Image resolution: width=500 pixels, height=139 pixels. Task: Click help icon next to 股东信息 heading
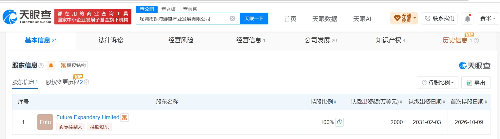41,66
